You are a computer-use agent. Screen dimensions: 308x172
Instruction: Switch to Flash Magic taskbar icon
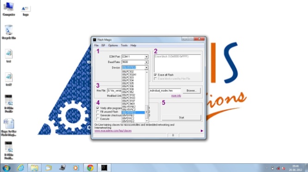click(104, 168)
